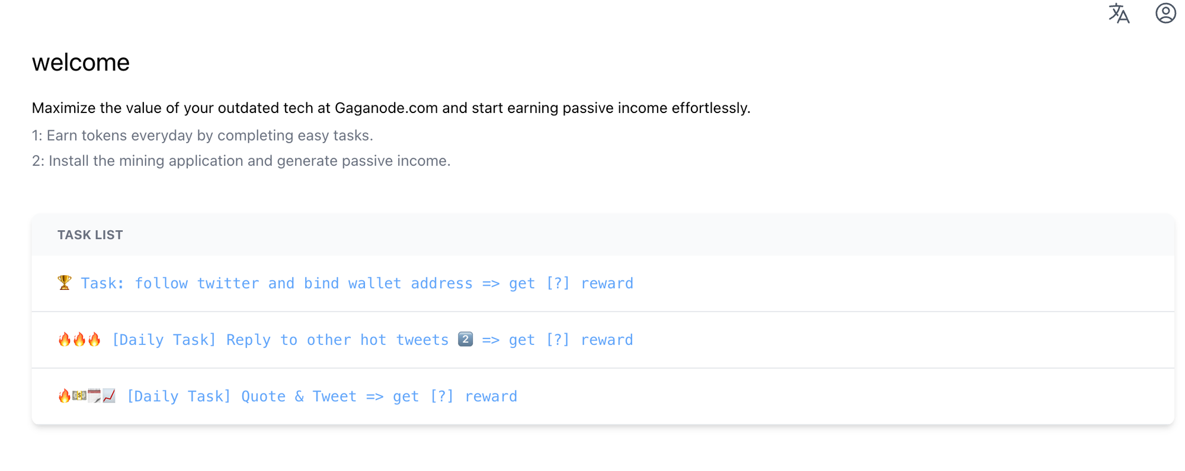
Task: Open the follow twitter and bind wallet task
Action: point(357,283)
